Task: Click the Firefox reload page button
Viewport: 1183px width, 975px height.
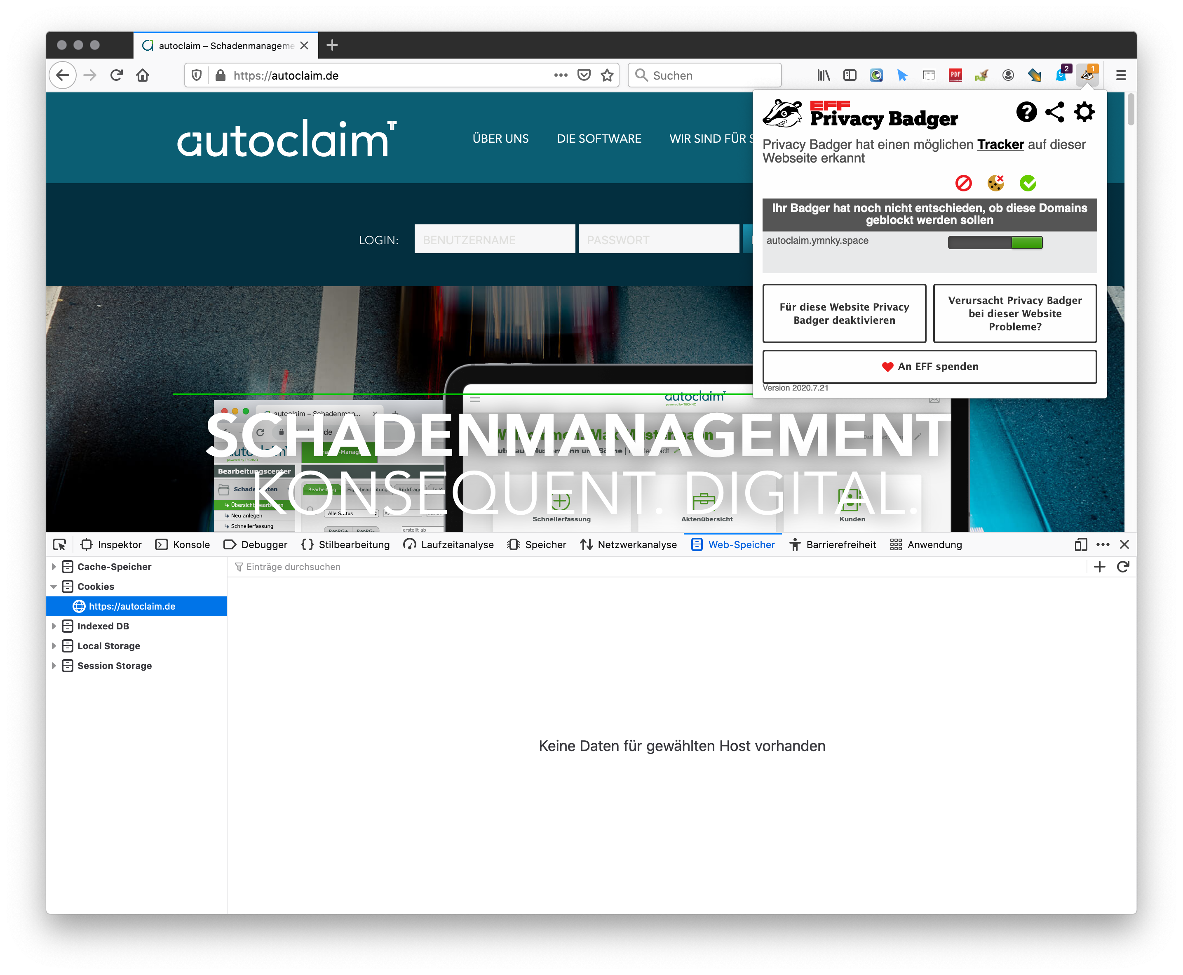Action: (x=116, y=75)
